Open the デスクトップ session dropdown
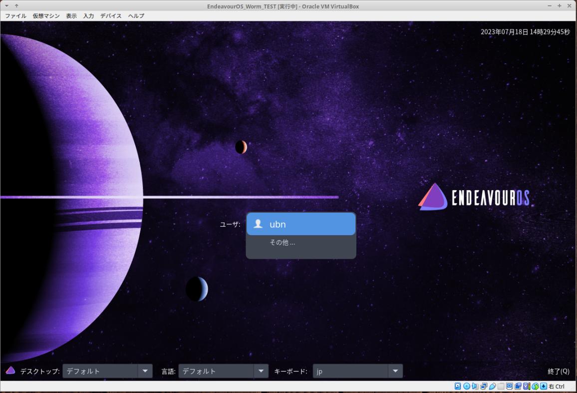577x393 pixels. (x=107, y=371)
